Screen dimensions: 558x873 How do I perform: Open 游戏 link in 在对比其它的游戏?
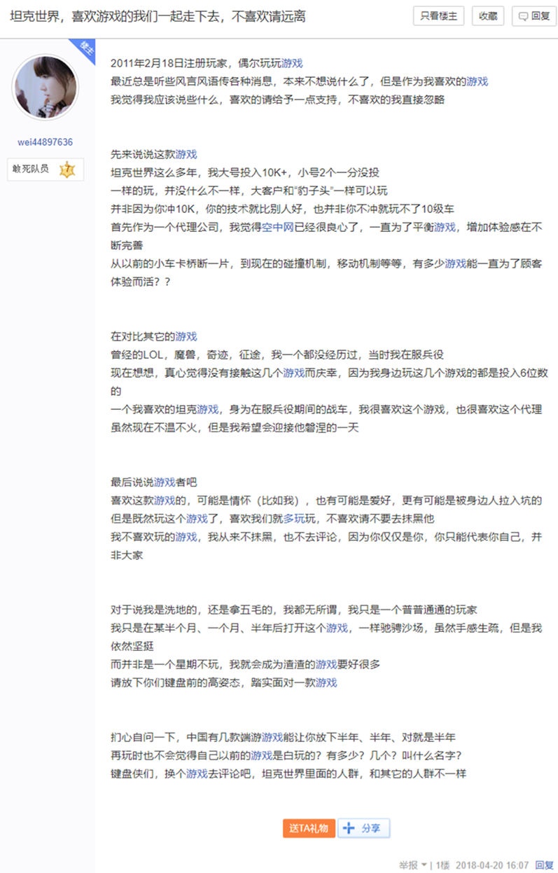(x=186, y=336)
